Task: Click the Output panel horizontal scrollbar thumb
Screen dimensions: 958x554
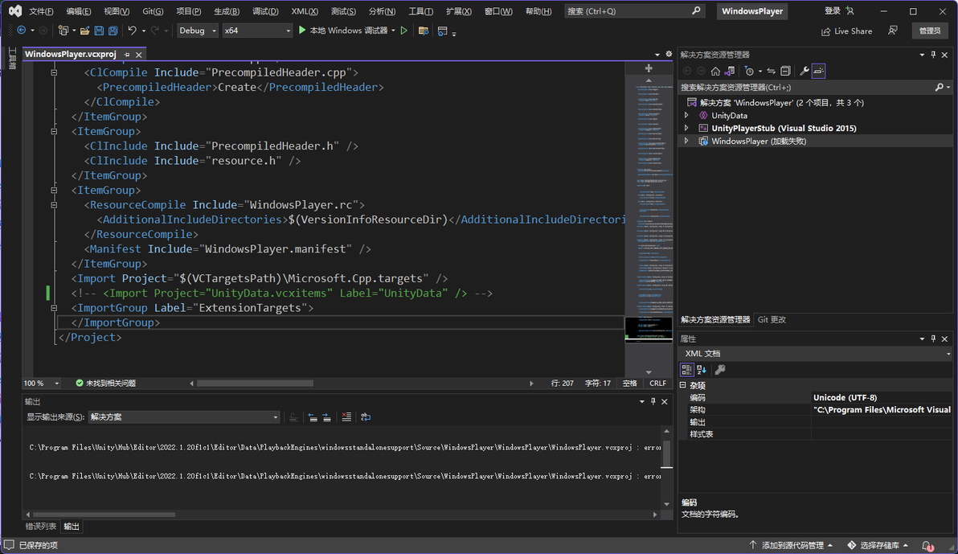Action: click(104, 515)
